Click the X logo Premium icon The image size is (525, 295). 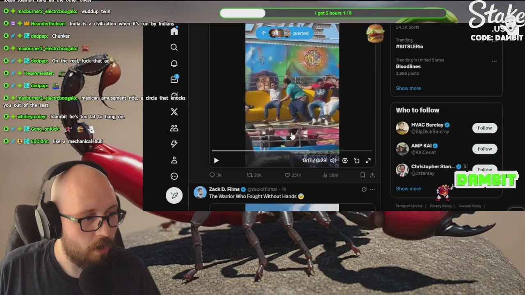coord(174,112)
